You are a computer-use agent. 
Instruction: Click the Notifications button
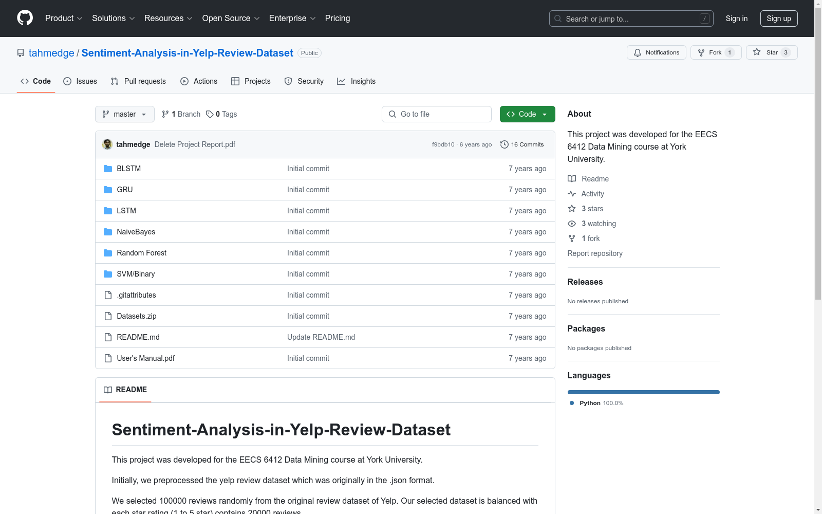[657, 52]
